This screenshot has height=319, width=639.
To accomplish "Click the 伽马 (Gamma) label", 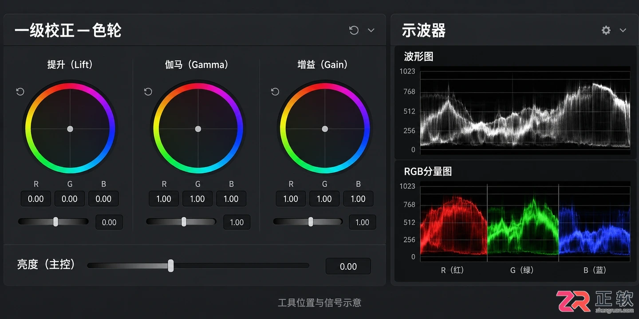I will click(x=197, y=65).
